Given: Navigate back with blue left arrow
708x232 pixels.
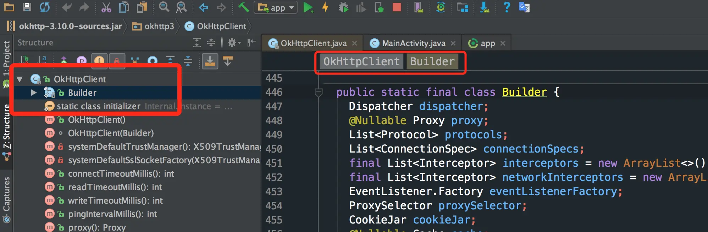Looking at the screenshot, I should (x=203, y=7).
